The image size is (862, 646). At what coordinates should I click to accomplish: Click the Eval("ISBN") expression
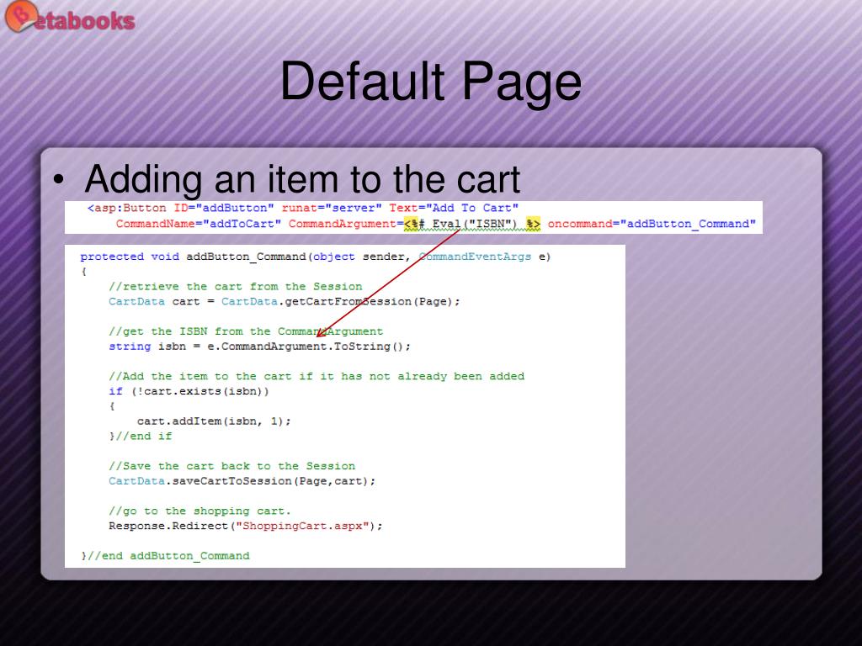tap(475, 224)
